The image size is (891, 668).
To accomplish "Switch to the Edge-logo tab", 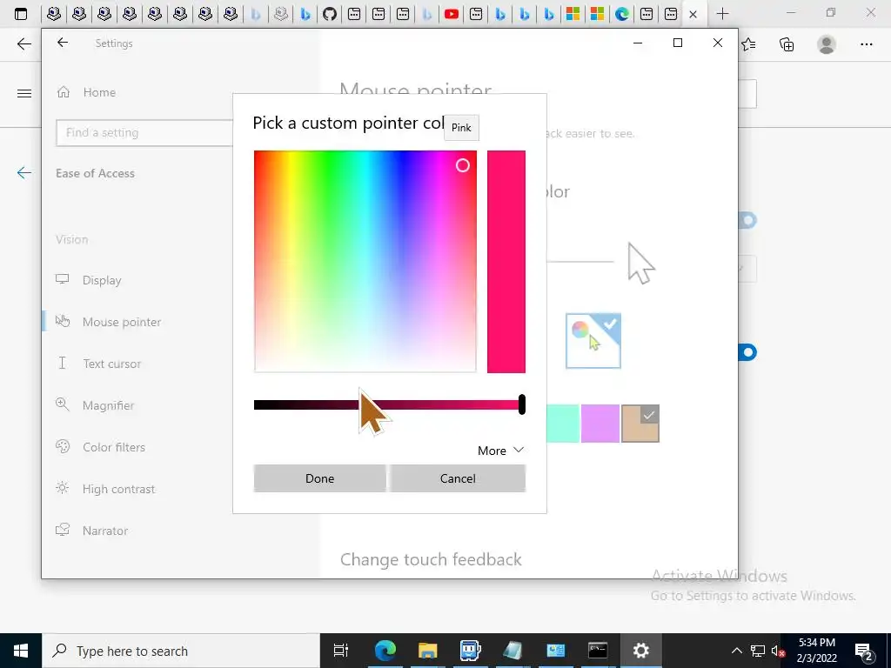I will tap(622, 14).
